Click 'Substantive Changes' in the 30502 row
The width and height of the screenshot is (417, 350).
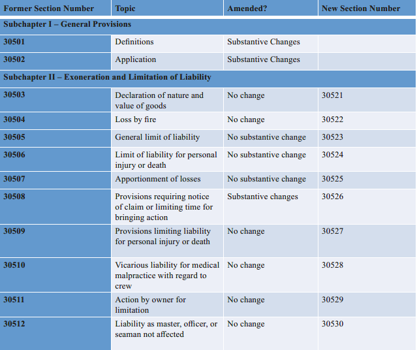click(264, 59)
